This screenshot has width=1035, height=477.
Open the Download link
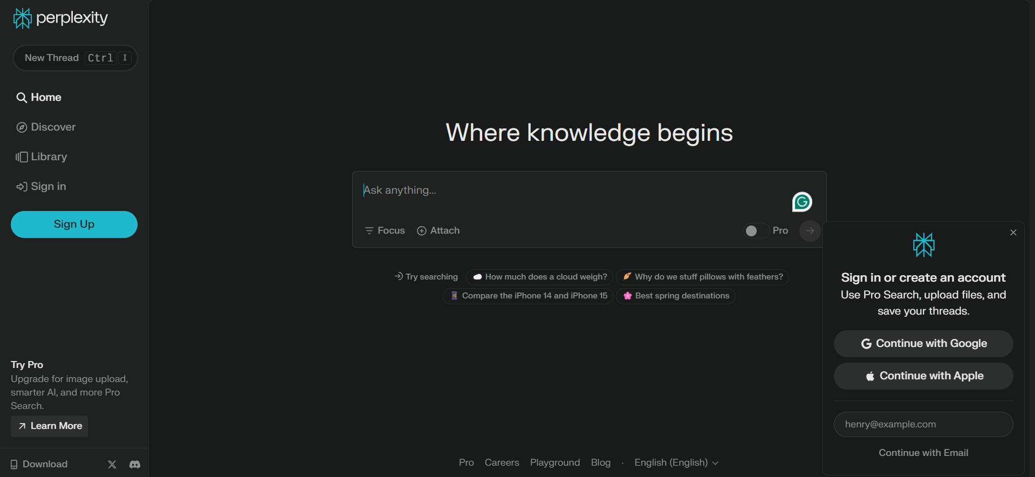[x=39, y=464]
